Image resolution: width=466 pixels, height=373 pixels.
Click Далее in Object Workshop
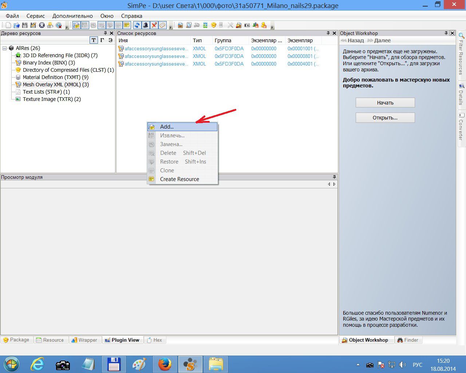point(379,40)
